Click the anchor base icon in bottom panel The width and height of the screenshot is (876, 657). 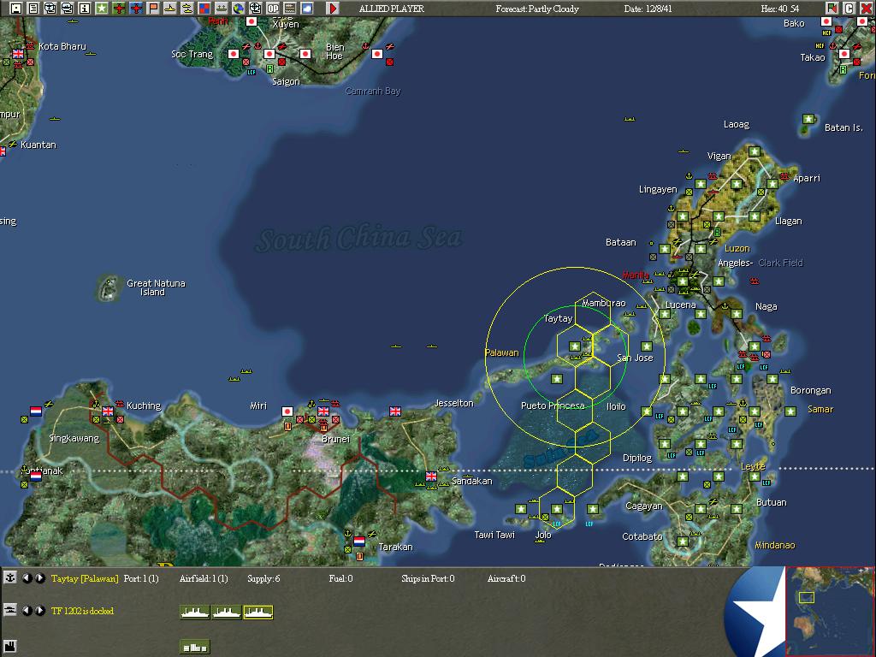coord(10,577)
